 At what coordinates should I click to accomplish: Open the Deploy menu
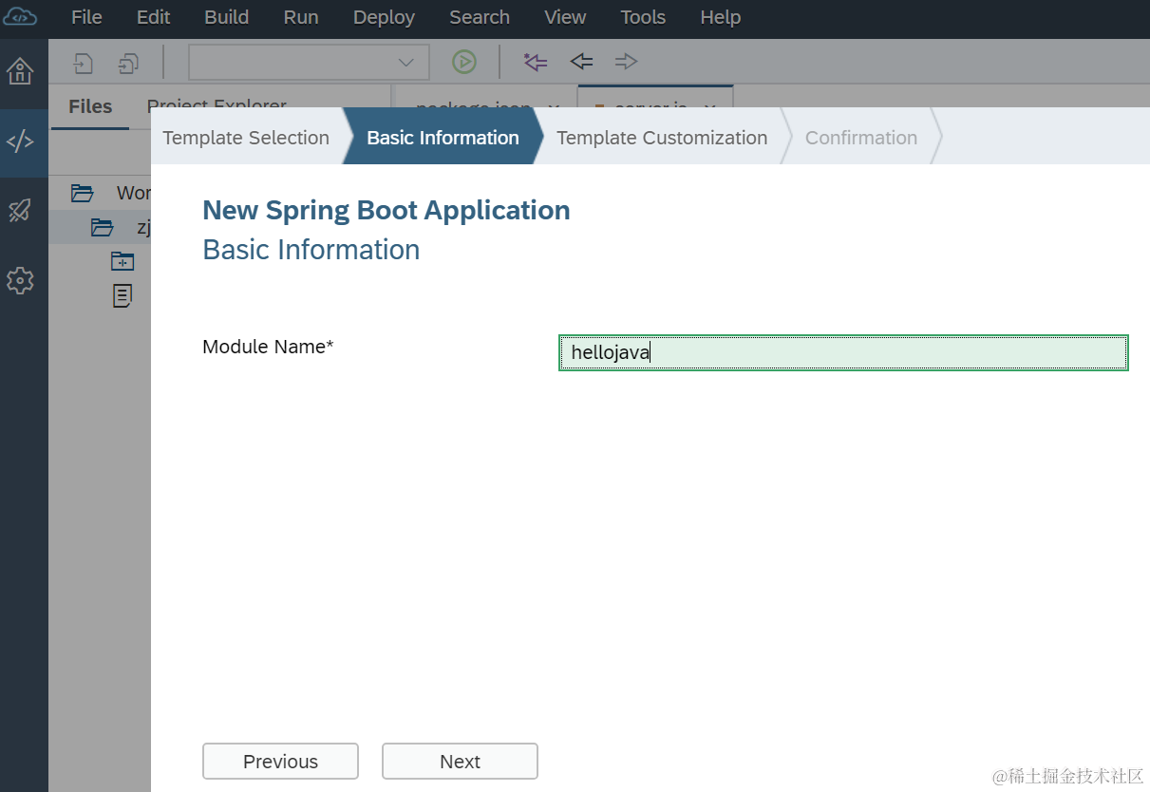coord(384,17)
